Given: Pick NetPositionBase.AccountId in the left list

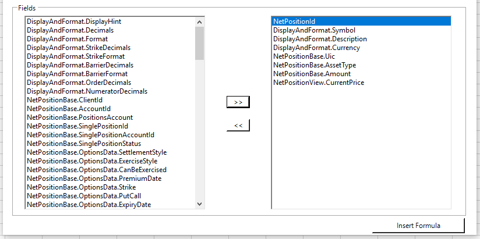Looking at the screenshot, I should (x=69, y=108).
